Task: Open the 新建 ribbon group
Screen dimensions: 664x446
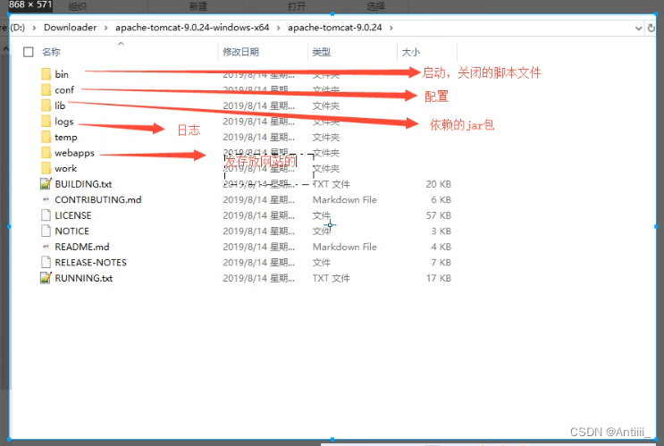Action: [198, 6]
